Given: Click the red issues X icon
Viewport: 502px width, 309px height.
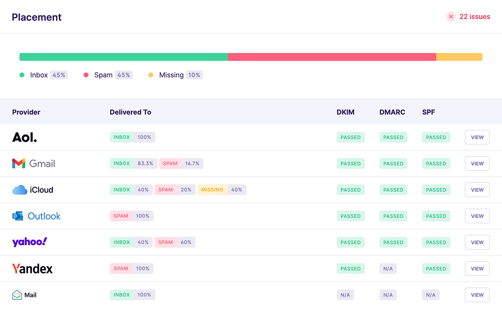Looking at the screenshot, I should [x=451, y=16].
